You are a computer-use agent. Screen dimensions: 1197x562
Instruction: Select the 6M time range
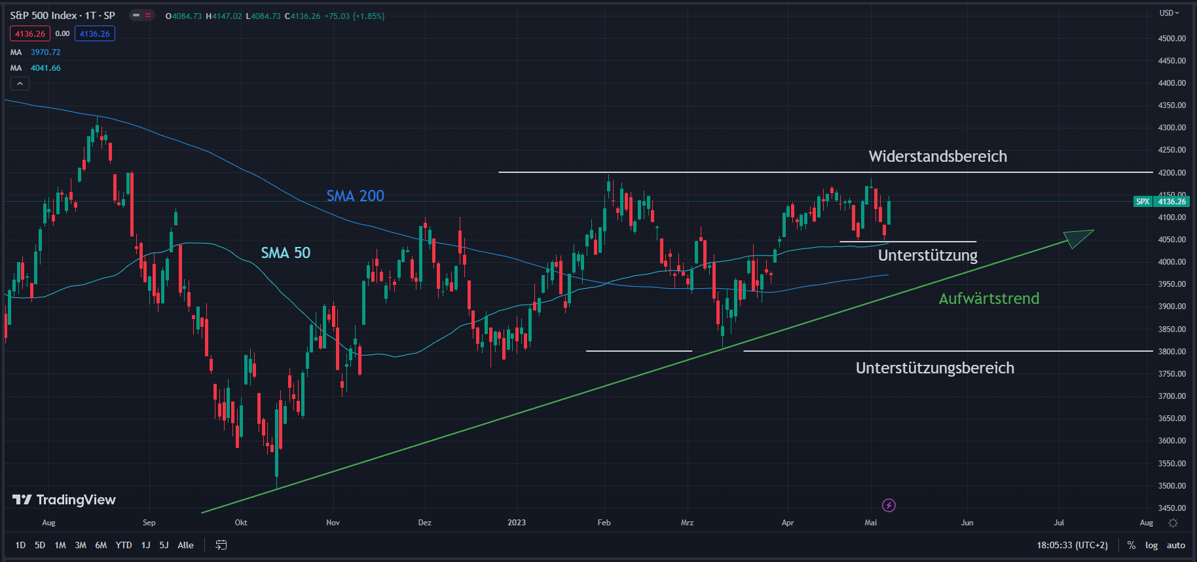tap(101, 545)
